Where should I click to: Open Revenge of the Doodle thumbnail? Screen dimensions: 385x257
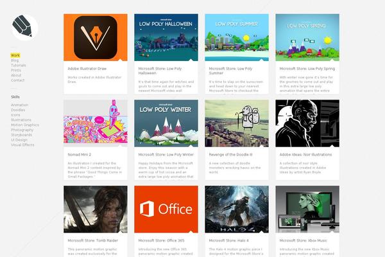237,123
